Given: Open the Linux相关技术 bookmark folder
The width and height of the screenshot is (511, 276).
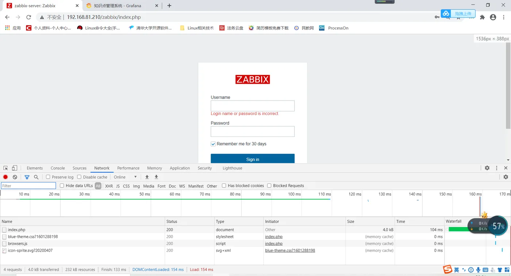Looking at the screenshot, I should click(197, 28).
